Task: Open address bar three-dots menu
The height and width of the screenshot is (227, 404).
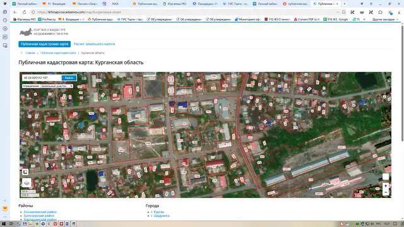Action: coord(338,12)
